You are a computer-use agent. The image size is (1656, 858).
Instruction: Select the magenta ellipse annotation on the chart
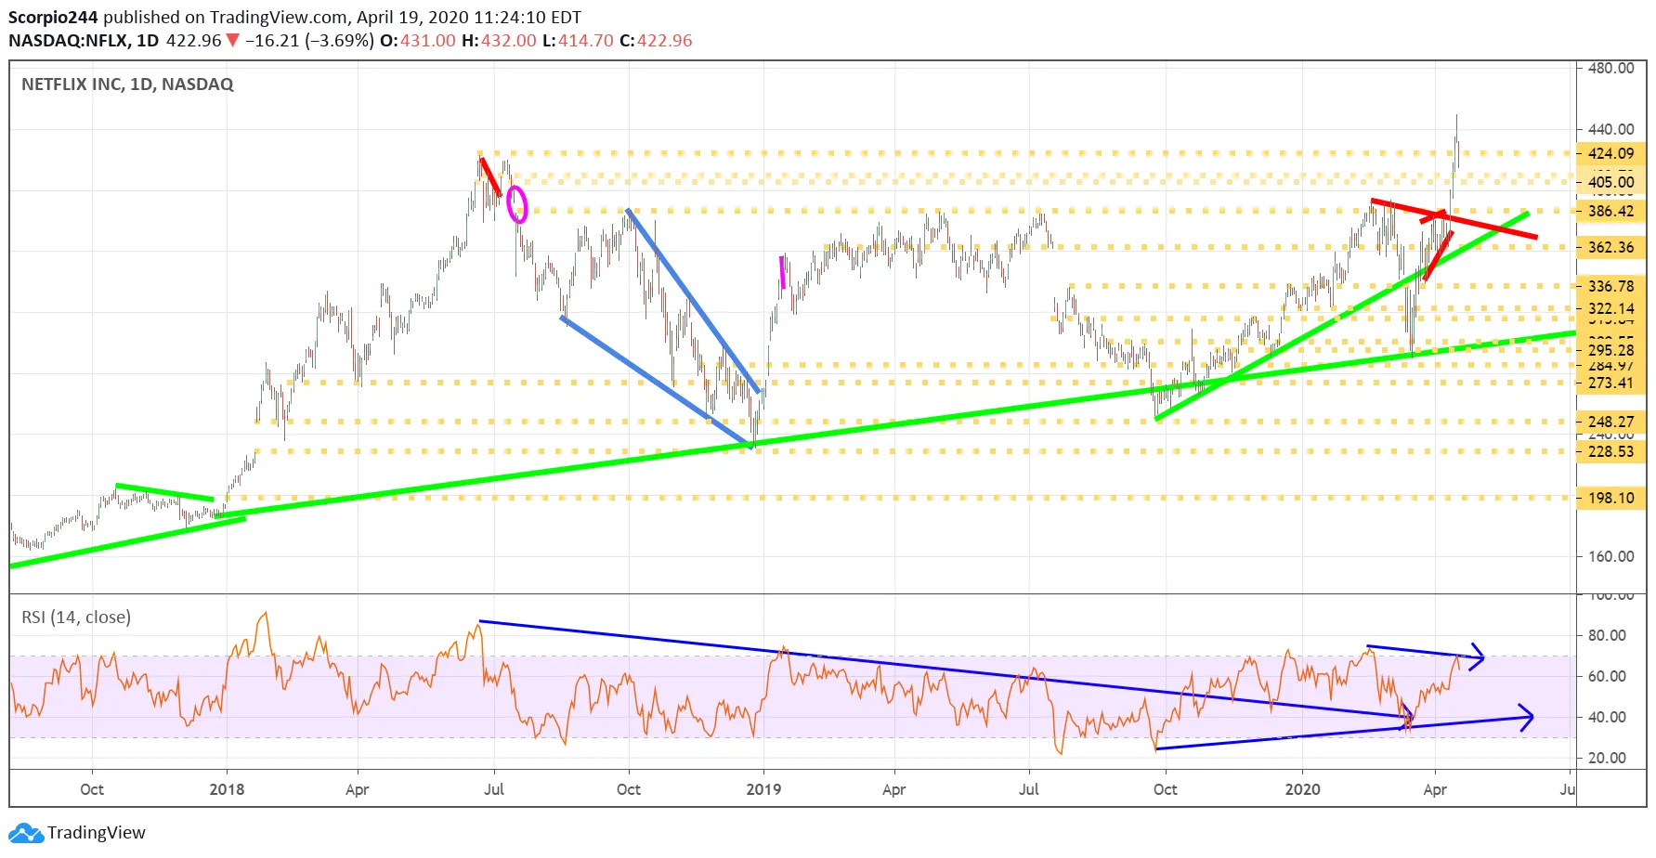517,205
